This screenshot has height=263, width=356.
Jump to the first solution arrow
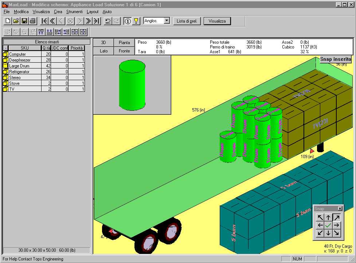(x=44, y=21)
